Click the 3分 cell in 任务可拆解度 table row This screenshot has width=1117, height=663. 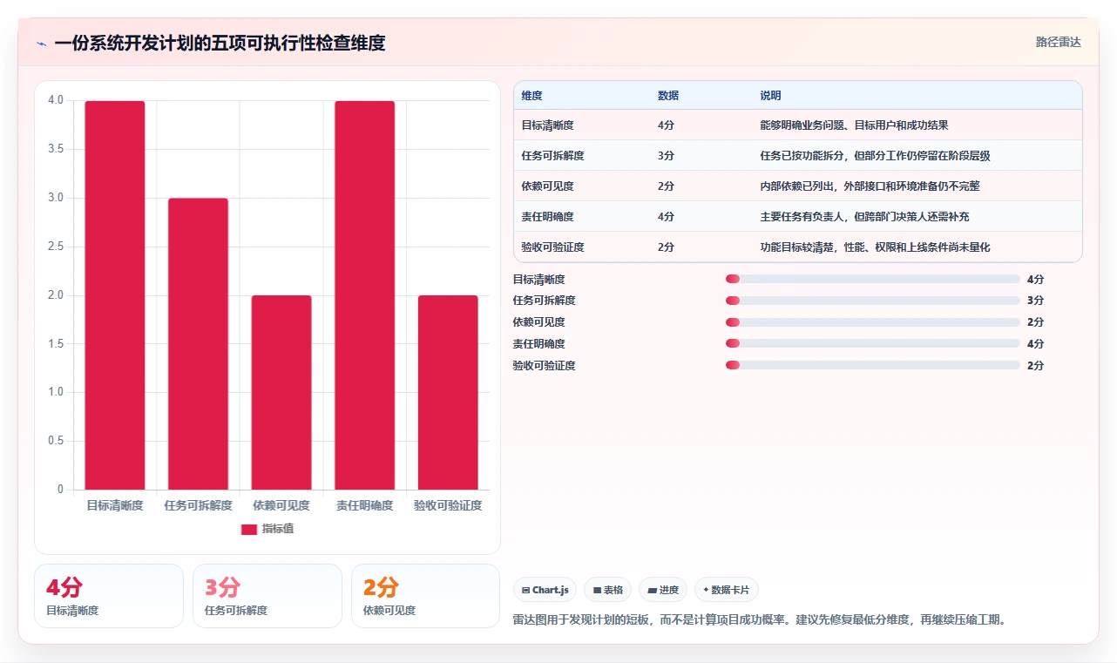[x=666, y=156]
